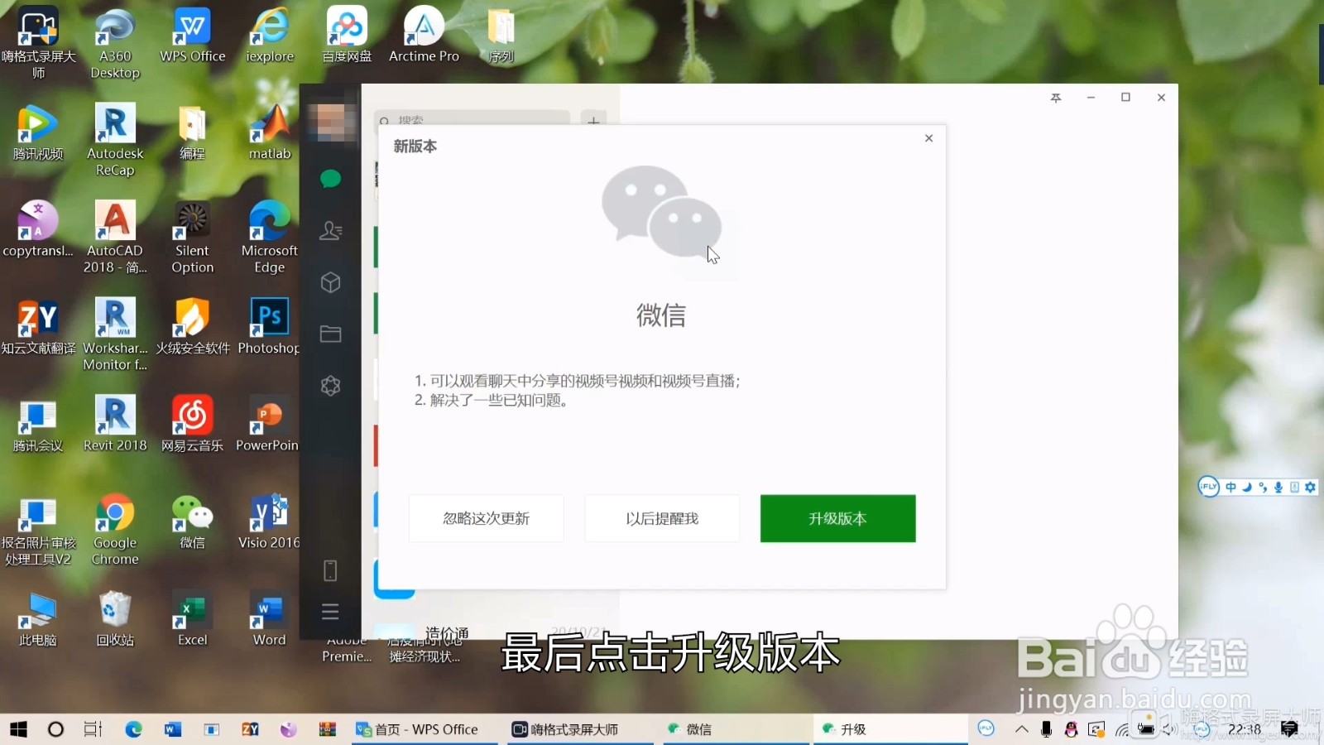Switch to 嗨格式录屏大师 taskbar item
This screenshot has height=745, width=1324.
(x=580, y=729)
